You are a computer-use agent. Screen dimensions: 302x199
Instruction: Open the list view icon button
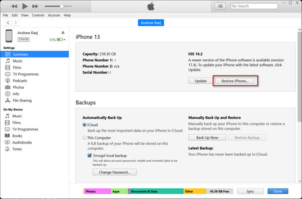pos(220,6)
